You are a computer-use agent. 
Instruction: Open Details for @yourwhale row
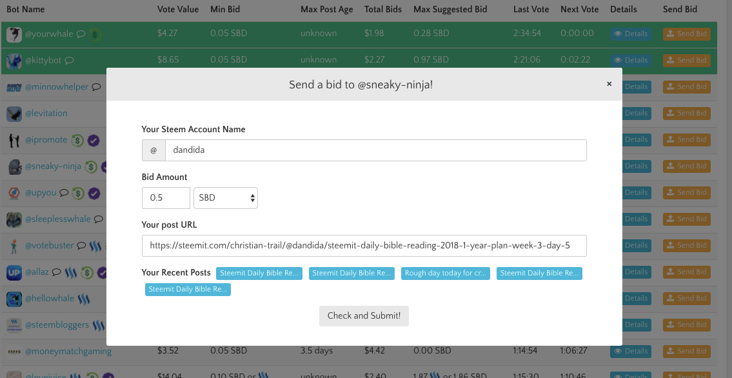(631, 34)
